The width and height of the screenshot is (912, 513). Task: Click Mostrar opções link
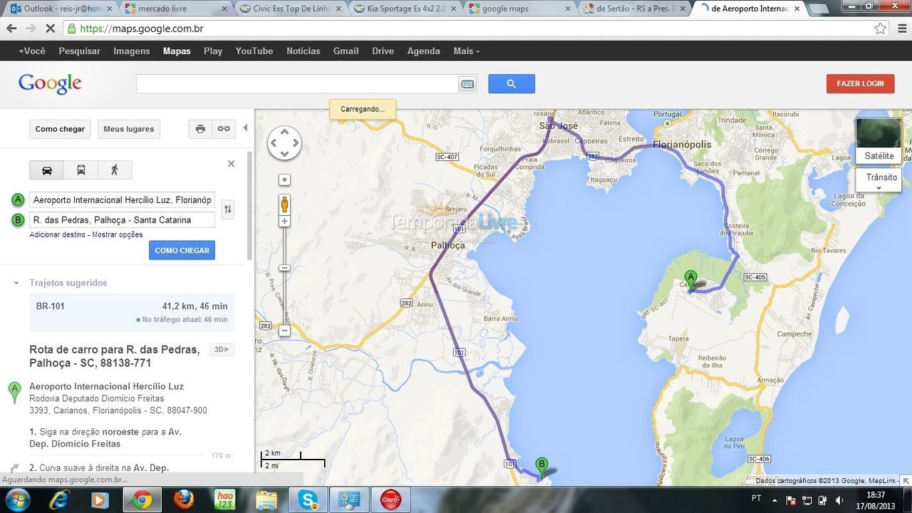point(118,234)
